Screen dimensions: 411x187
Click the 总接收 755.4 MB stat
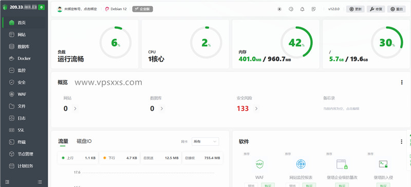(x=202, y=158)
